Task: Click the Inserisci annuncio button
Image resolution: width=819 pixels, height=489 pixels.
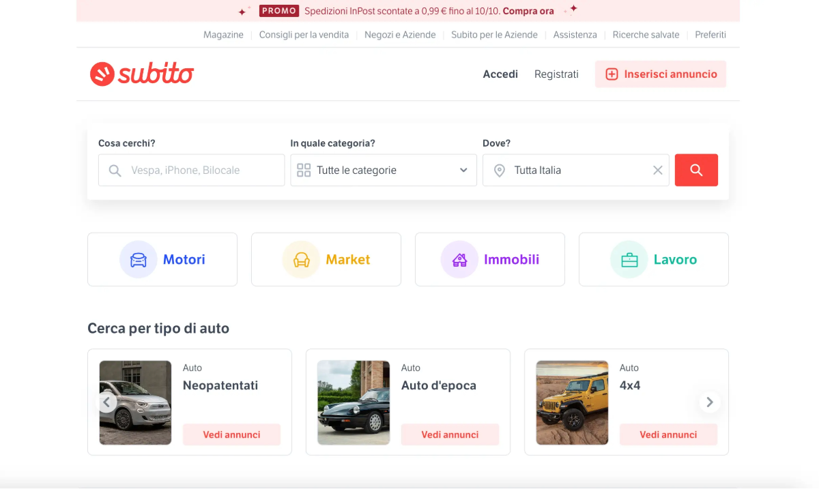Action: click(661, 74)
